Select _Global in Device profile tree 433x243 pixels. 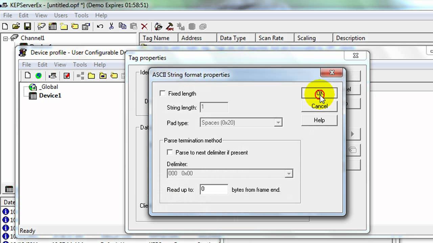tap(49, 87)
